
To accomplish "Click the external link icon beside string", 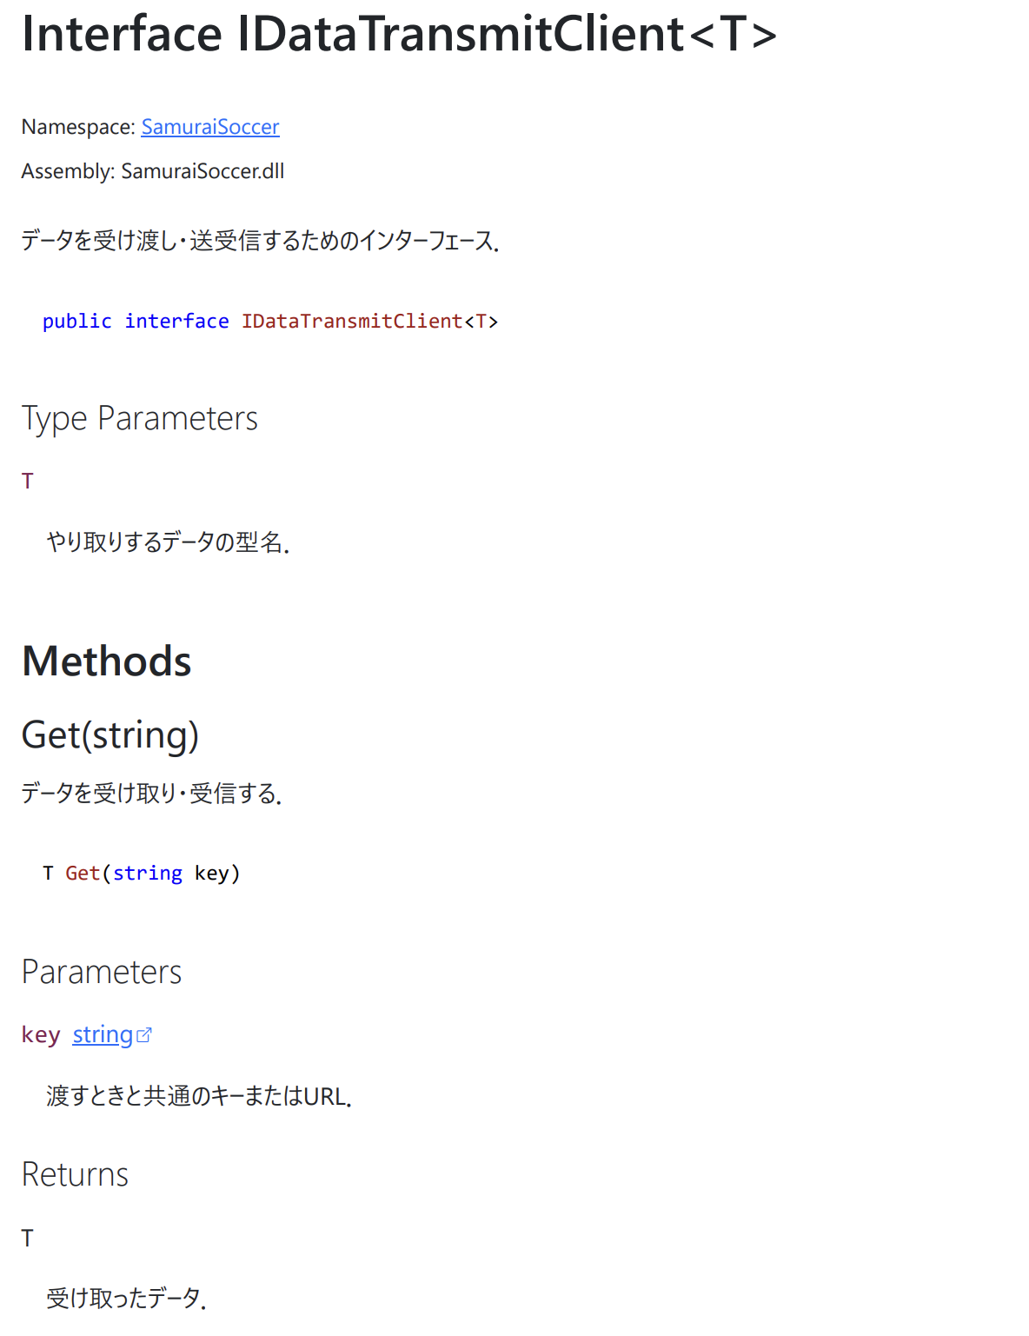I will tap(144, 1035).
